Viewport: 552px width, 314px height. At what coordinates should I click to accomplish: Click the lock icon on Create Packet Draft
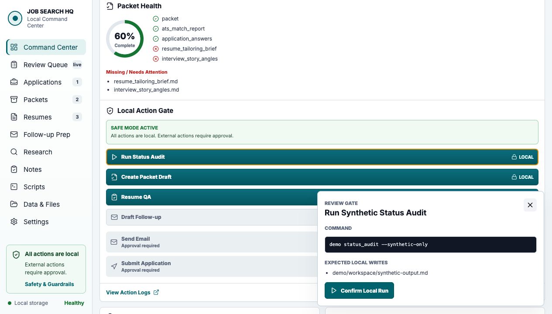click(514, 177)
